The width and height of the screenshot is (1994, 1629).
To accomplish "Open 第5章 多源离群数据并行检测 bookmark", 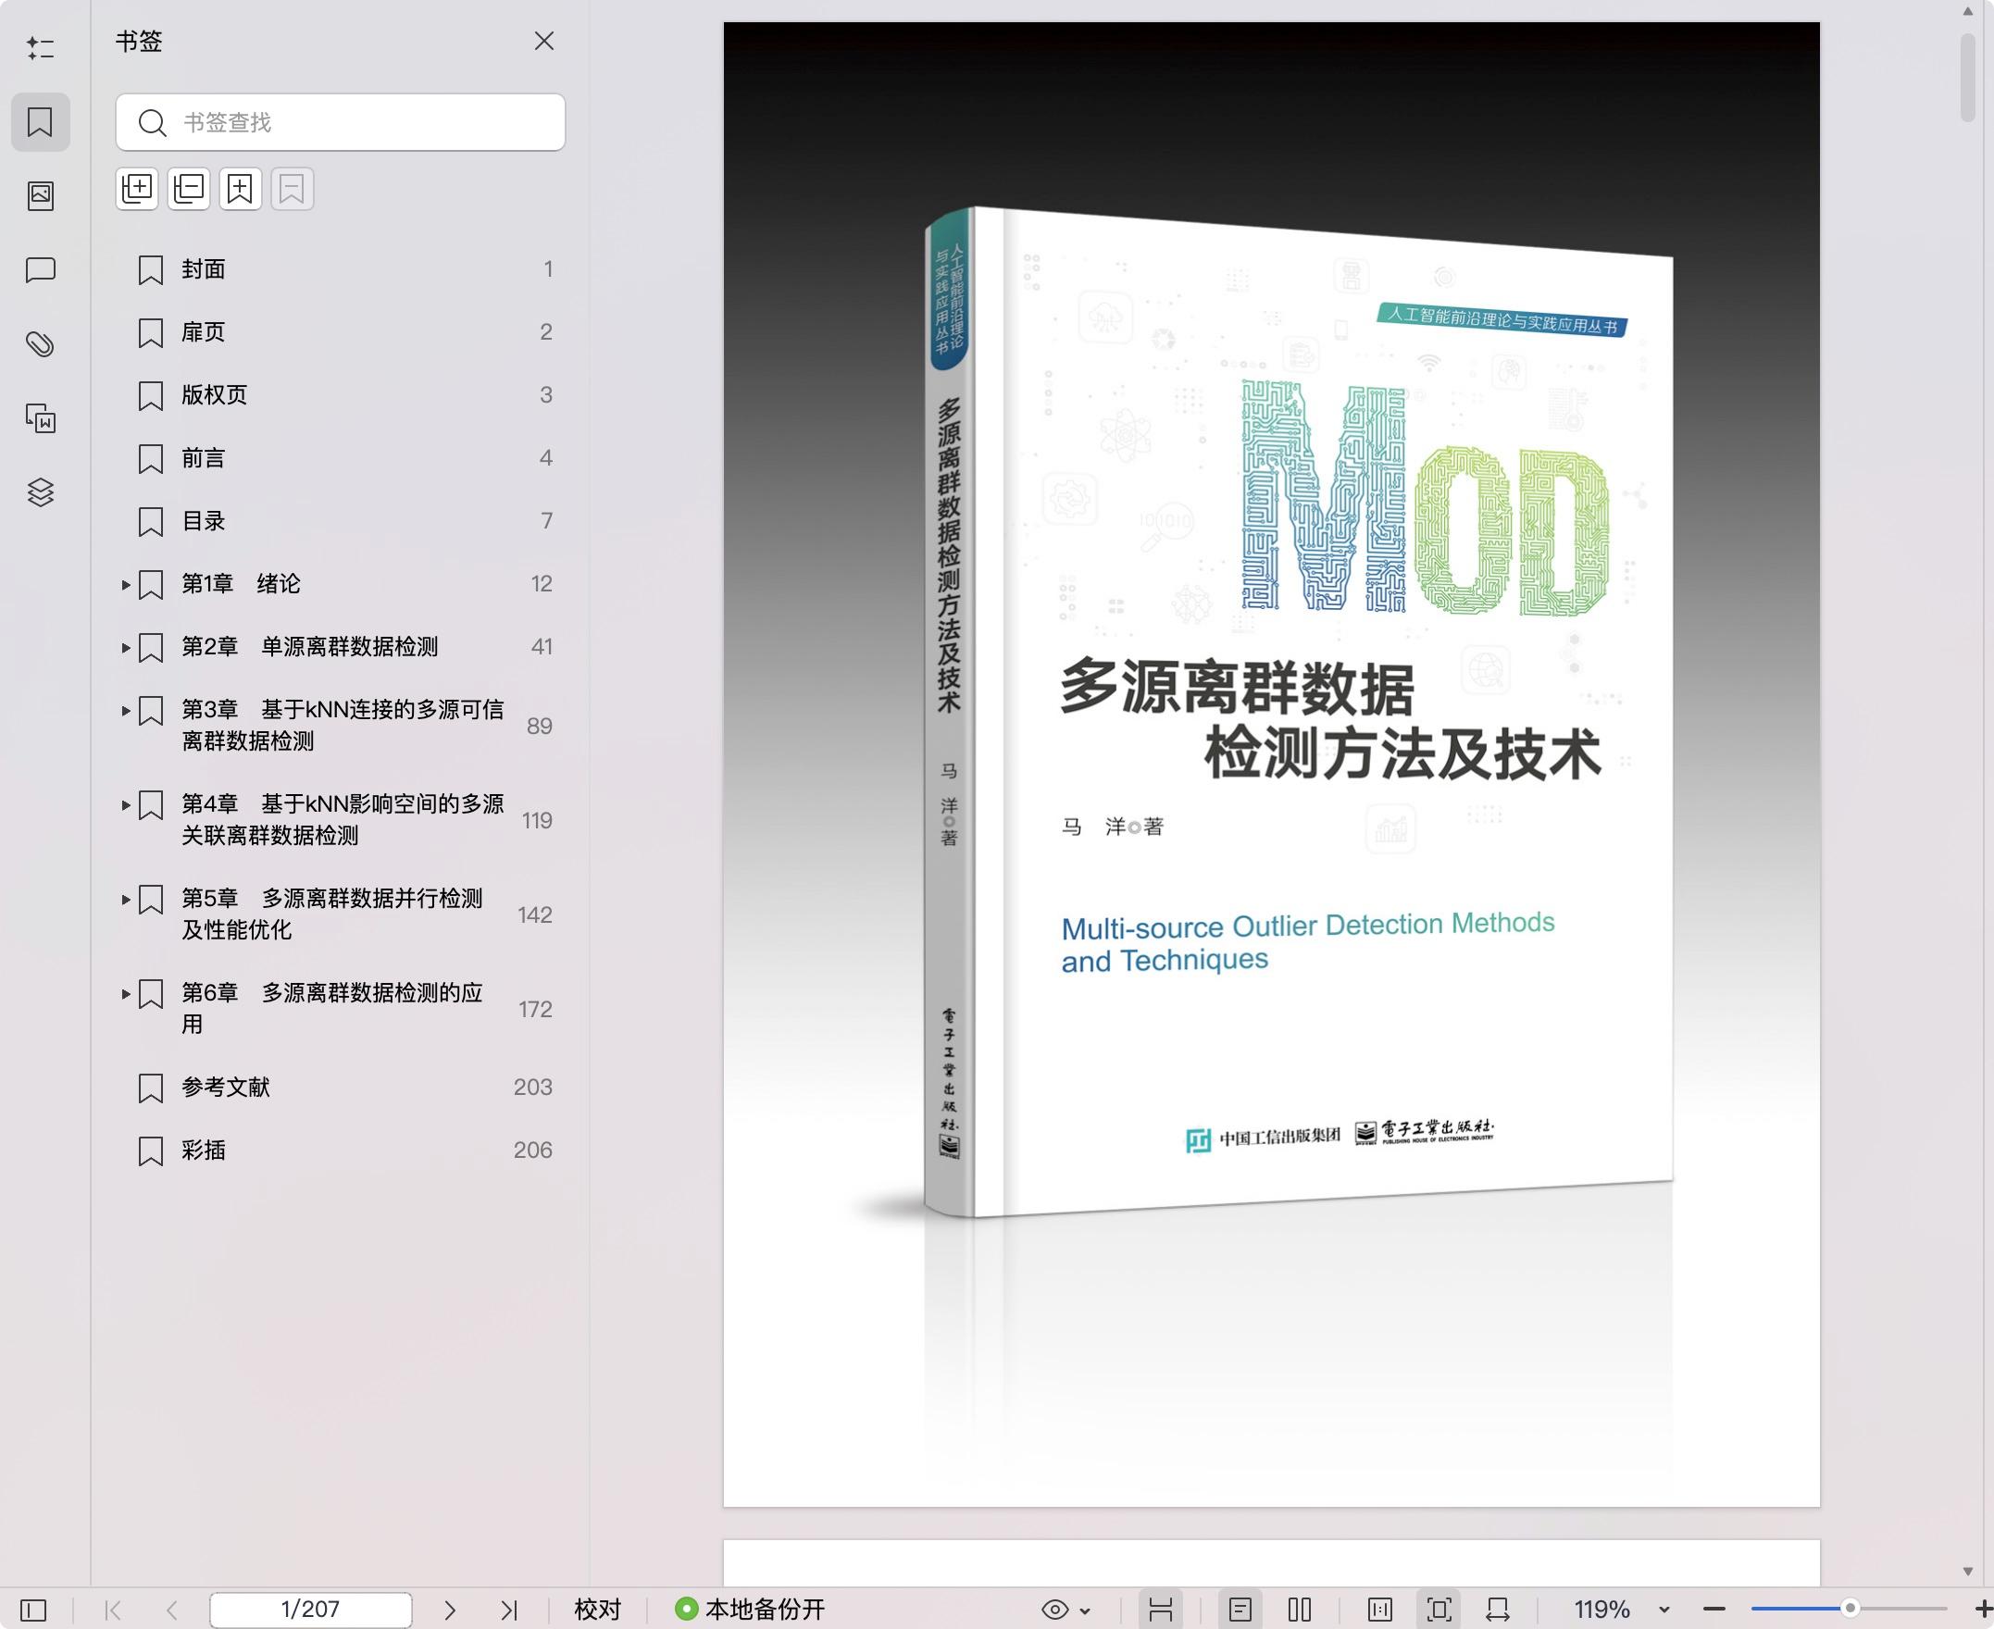I will click(x=332, y=914).
